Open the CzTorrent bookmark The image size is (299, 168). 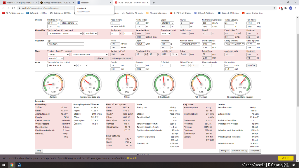point(36,13)
